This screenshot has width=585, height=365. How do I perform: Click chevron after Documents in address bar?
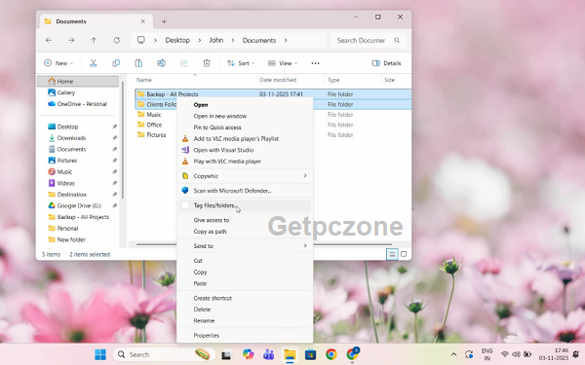(286, 40)
